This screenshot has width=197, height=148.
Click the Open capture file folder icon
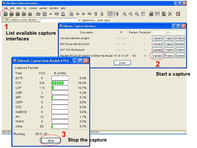(38, 14)
